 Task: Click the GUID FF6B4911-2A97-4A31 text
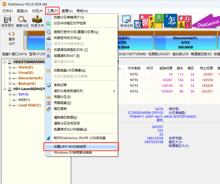click(163, 117)
